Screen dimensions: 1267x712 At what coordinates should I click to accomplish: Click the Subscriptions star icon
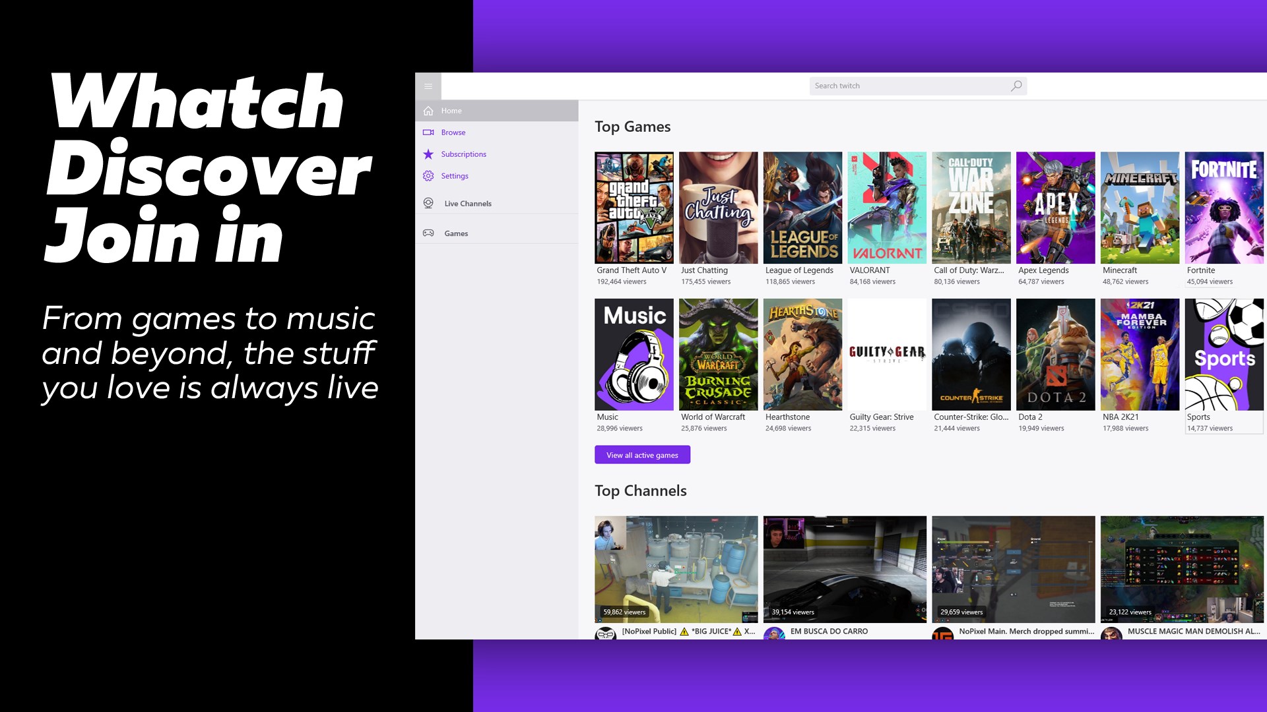[x=428, y=154]
